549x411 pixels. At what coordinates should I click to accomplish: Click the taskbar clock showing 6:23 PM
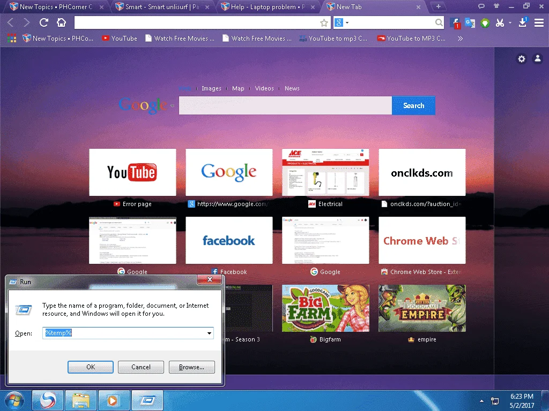522,401
